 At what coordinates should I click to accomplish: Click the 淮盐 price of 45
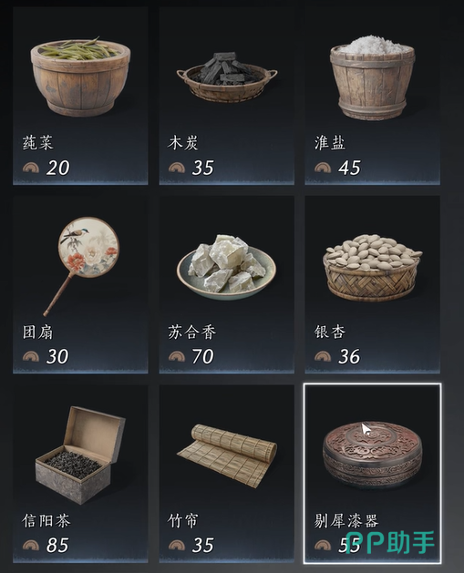pyautogui.click(x=349, y=168)
